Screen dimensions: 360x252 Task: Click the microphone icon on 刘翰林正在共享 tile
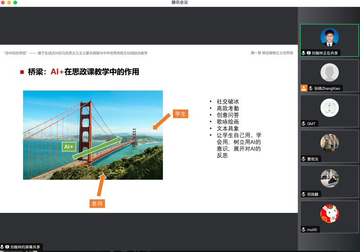tap(303, 53)
